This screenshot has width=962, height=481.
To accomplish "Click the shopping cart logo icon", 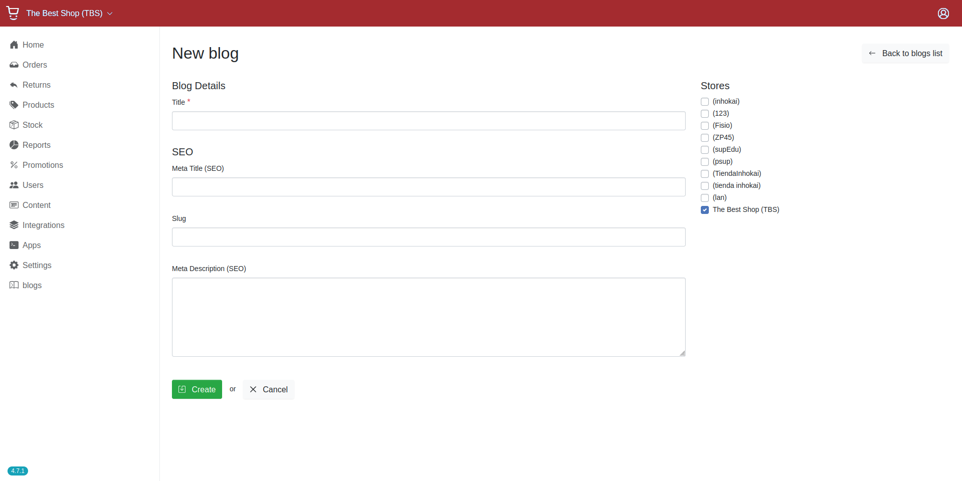I will [x=13, y=13].
